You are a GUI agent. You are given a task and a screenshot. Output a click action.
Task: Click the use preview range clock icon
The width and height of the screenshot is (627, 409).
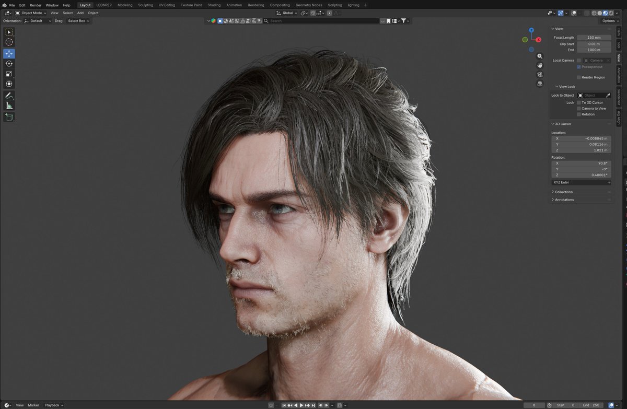[x=549, y=405]
